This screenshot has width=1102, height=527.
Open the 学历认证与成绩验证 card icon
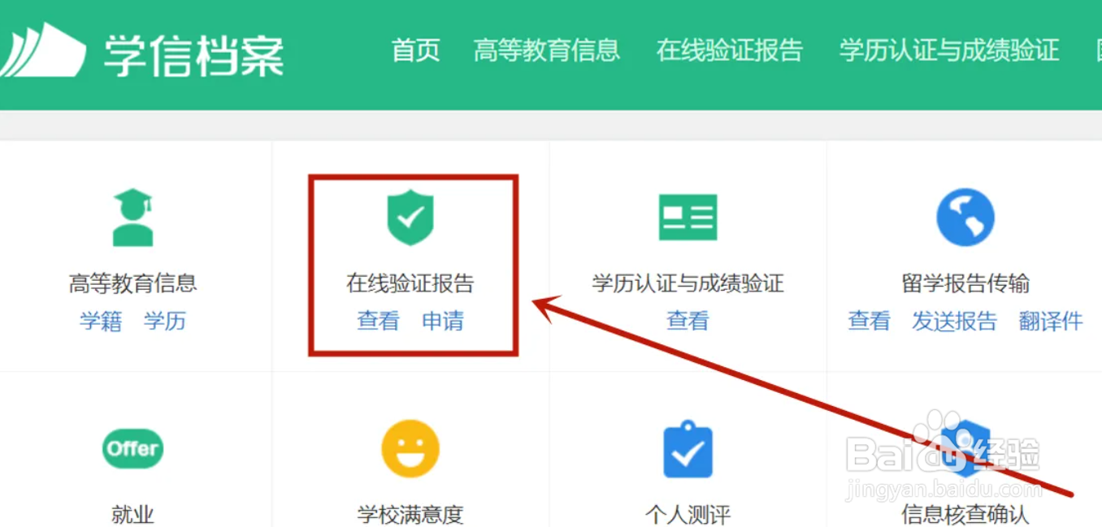688,218
